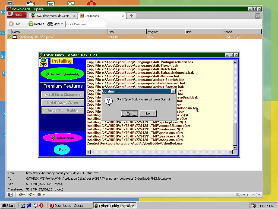This screenshot has width=278, height=209.
Task: Open the Information oval button
Action: pos(63,138)
